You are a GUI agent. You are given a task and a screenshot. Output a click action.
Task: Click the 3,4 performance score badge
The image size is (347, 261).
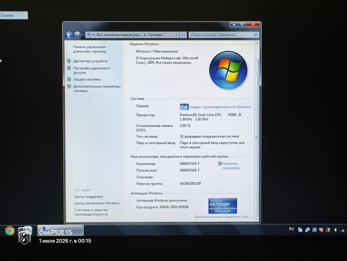[184, 107]
